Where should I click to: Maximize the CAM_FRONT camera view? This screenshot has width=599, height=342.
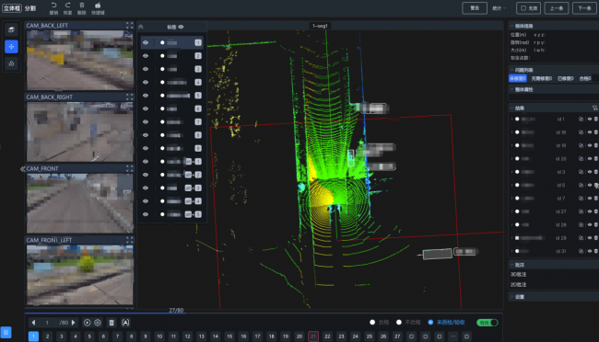[130, 168]
